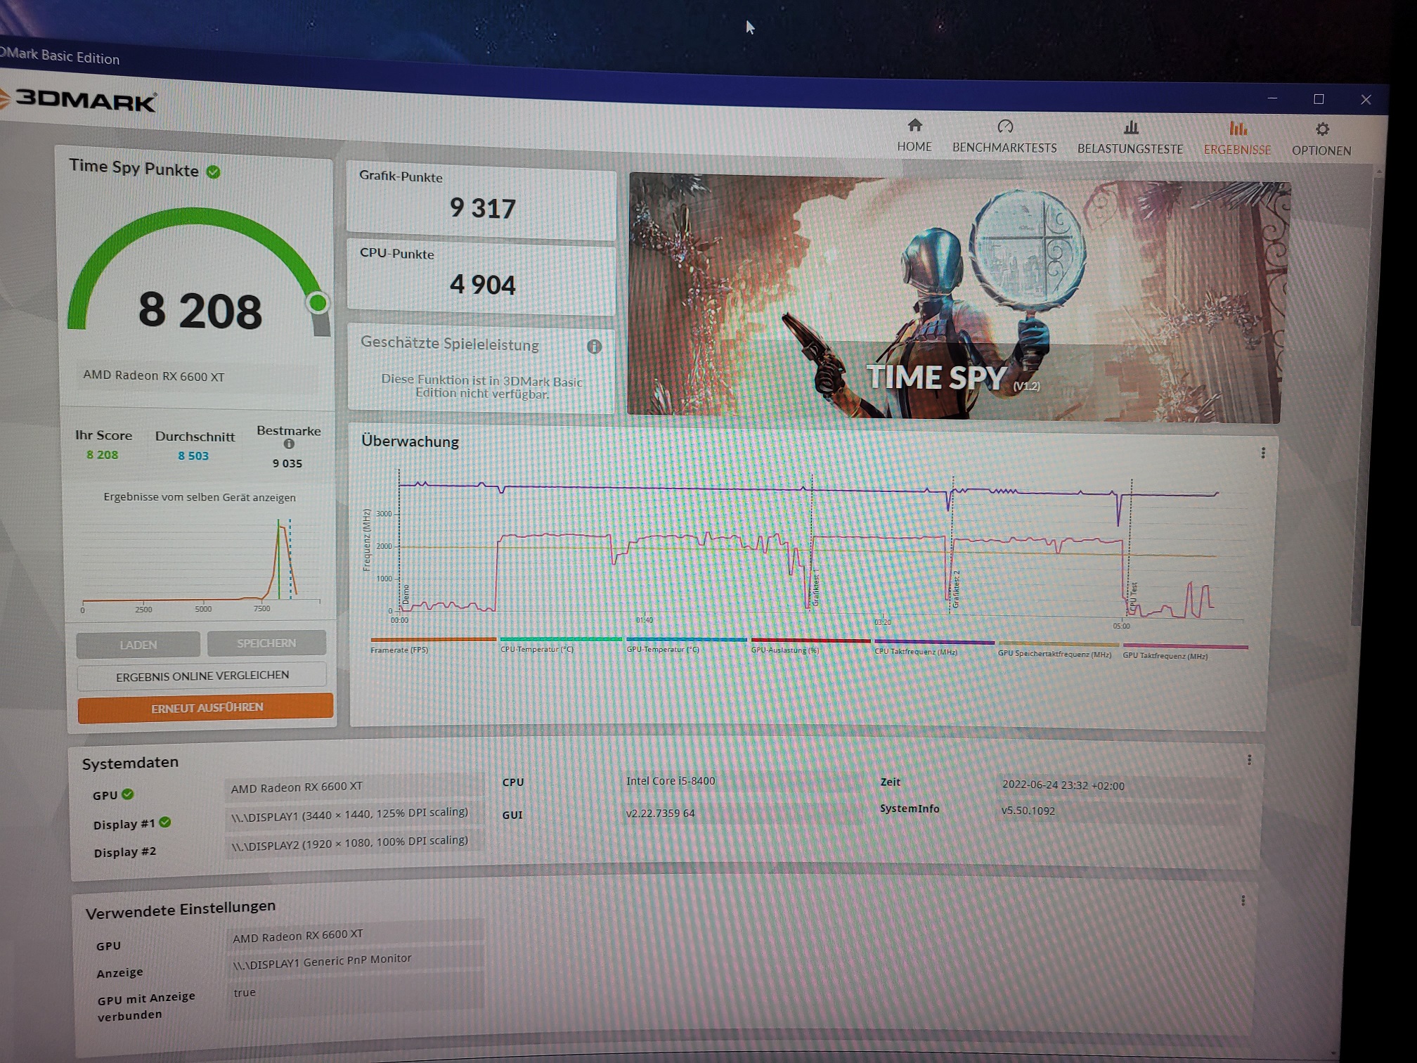Screen dimensions: 1417x1063
Task: Open Benchmarktests gauge icon
Action: (1005, 127)
